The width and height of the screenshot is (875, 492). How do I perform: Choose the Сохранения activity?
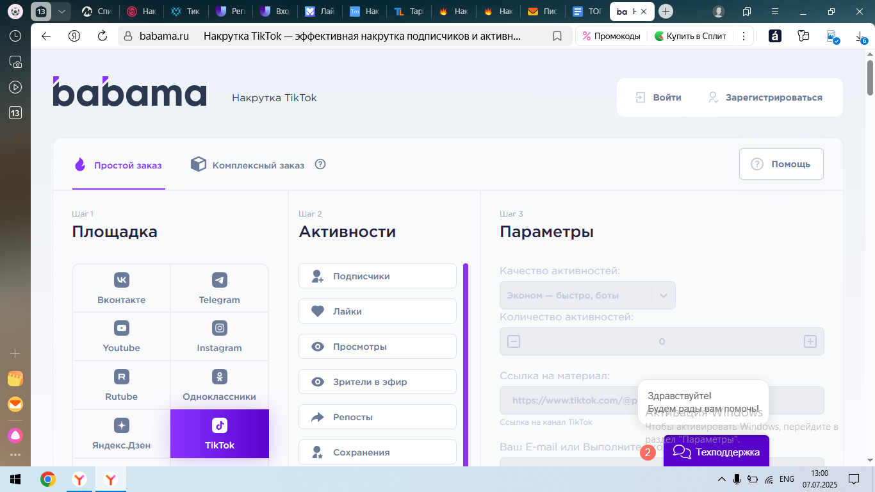(377, 452)
